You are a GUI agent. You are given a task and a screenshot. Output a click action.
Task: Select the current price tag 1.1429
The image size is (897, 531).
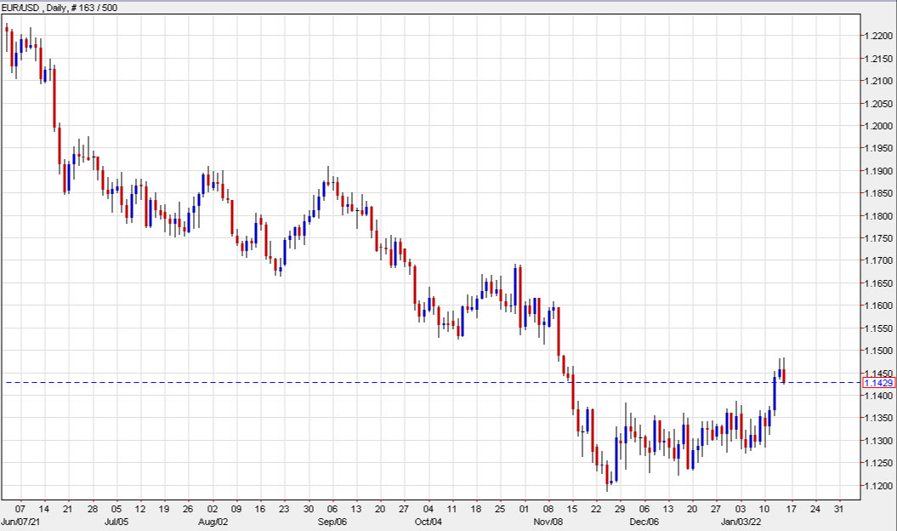[x=878, y=383]
